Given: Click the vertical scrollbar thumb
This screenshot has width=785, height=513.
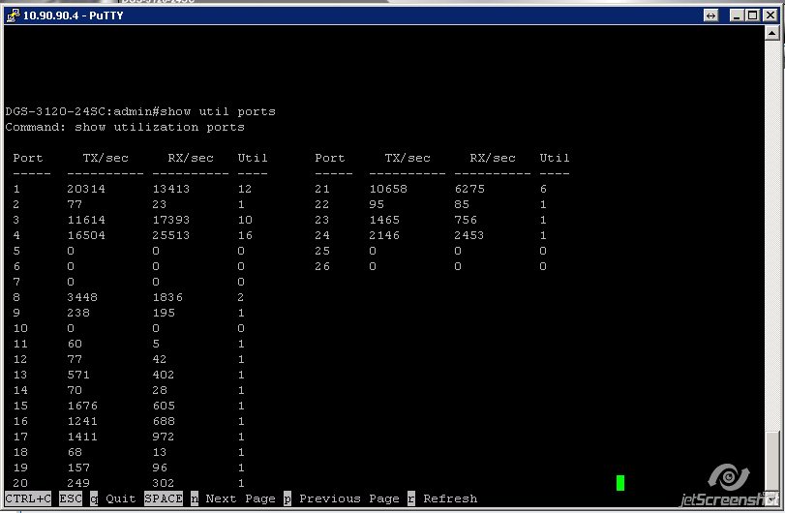Looking at the screenshot, I should tap(771, 459).
